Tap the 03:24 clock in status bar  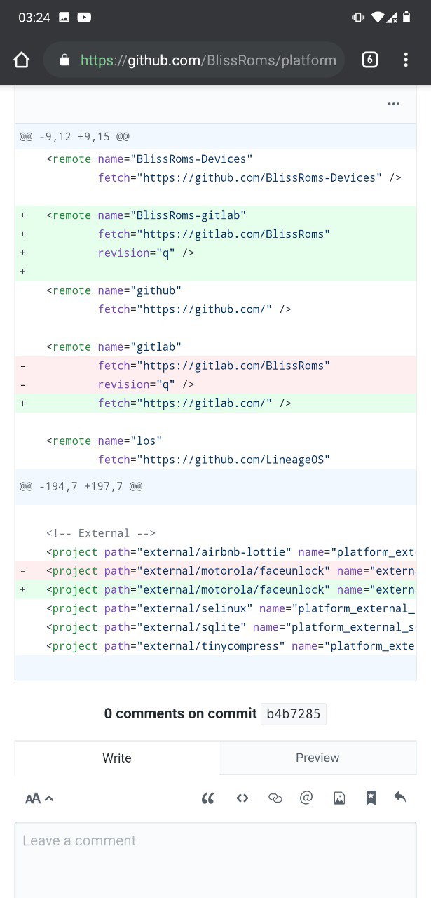click(34, 18)
